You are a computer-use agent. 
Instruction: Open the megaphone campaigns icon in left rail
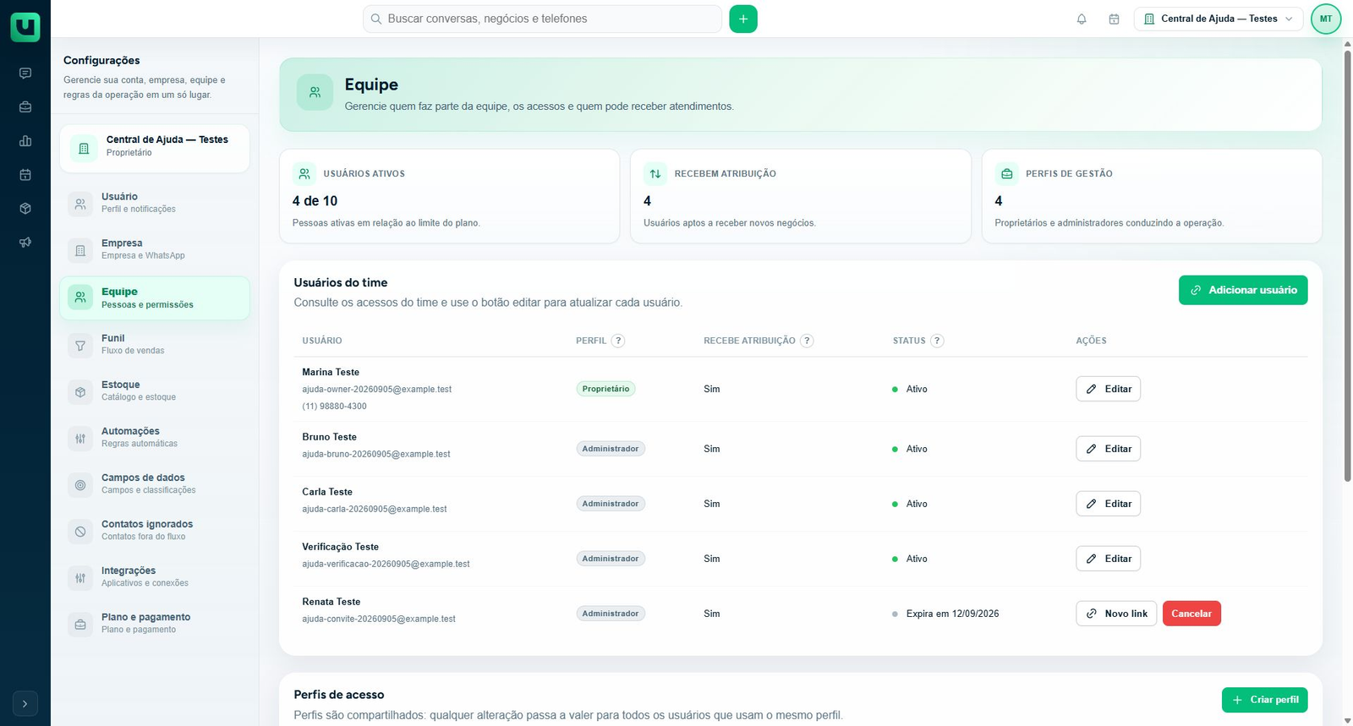pos(25,243)
